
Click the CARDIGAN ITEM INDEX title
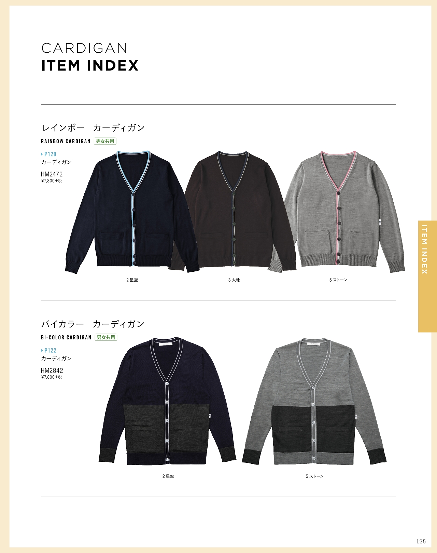pyautogui.click(x=90, y=57)
